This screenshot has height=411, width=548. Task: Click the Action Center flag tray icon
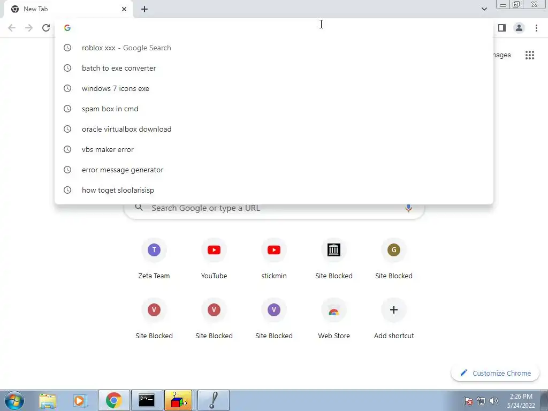click(x=468, y=401)
